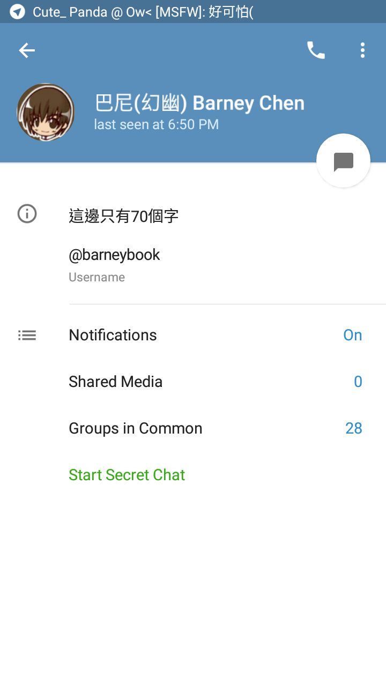Tap the "last seen at 6:50 PM" status
The width and height of the screenshot is (386, 686).
tap(156, 125)
